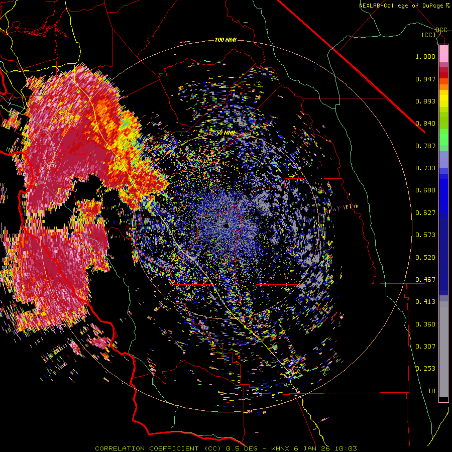Click the 0.307 value on the color scale
The width and height of the screenshot is (452, 452).
click(425, 346)
